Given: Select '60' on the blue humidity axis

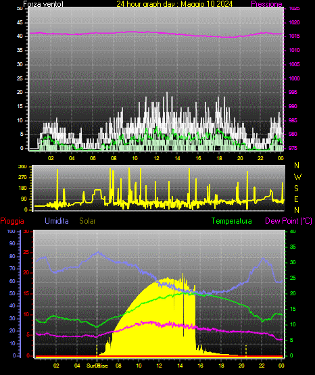Looking at the screenshot, I should [x=12, y=281].
